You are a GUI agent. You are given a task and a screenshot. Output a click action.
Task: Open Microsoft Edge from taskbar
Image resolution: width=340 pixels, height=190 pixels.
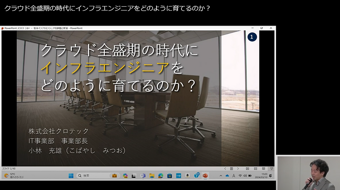pyautogui.click(x=161, y=176)
